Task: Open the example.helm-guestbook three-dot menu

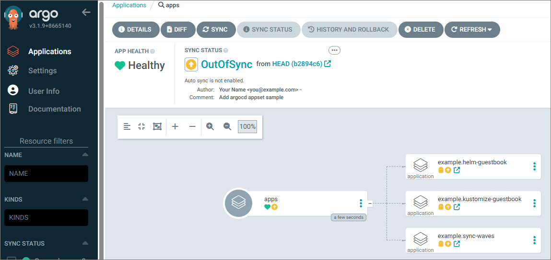Action: (x=535, y=167)
